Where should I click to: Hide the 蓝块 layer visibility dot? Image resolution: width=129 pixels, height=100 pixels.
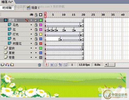pos(31,48)
